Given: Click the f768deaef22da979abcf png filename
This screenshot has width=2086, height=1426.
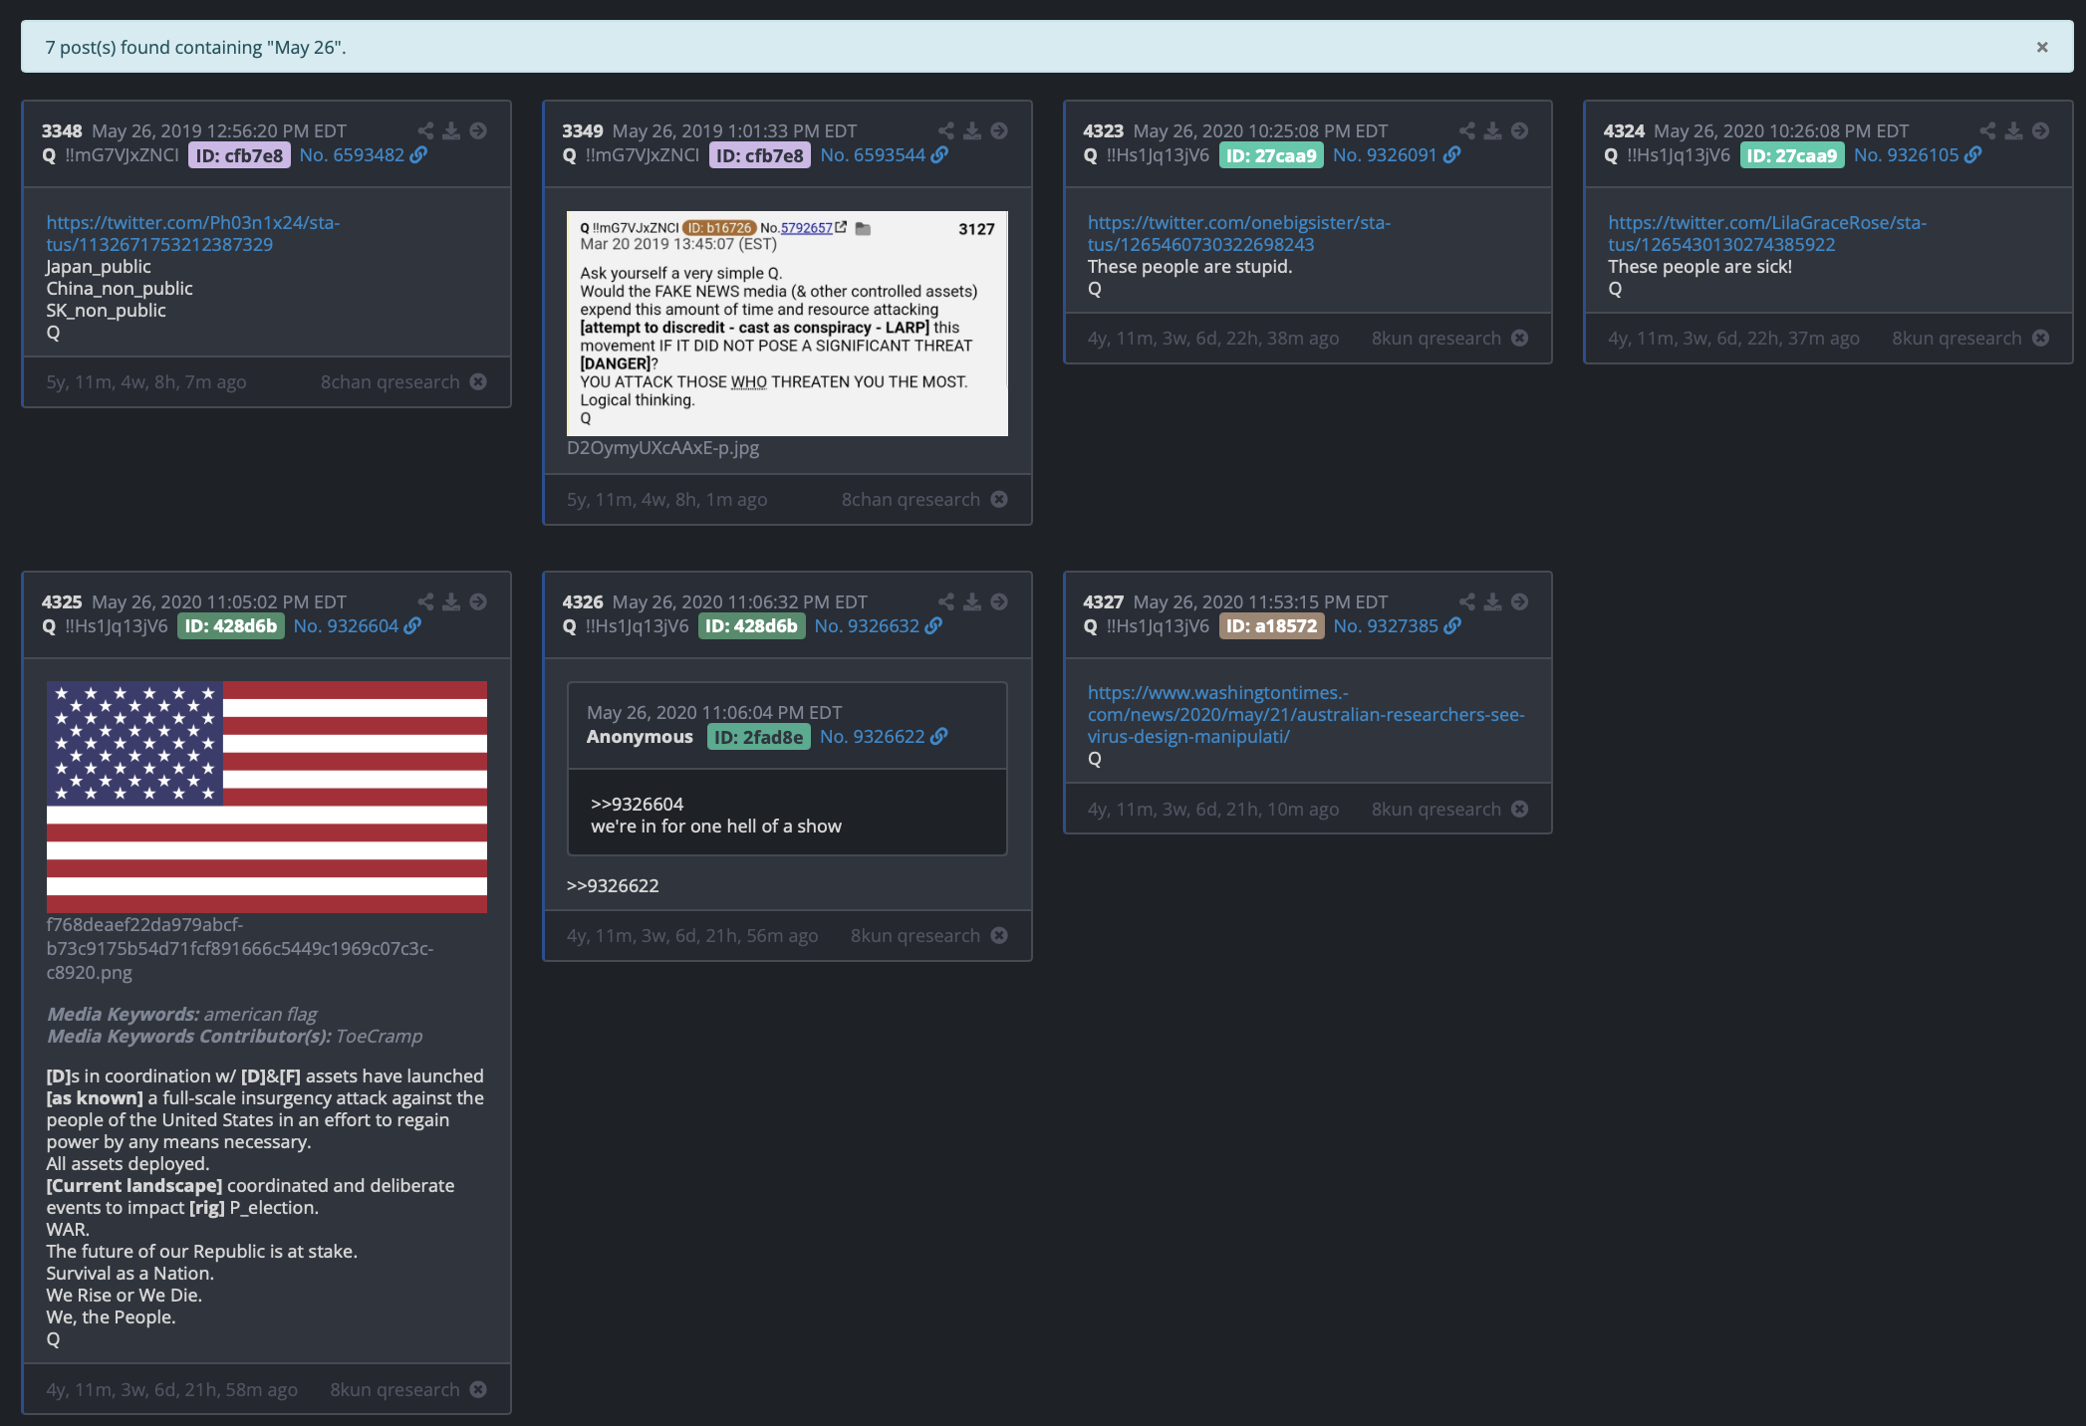Looking at the screenshot, I should (240, 949).
